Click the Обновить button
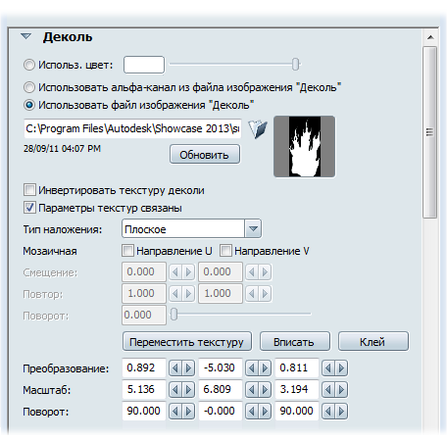The height and width of the screenshot is (441, 447). pos(205,155)
